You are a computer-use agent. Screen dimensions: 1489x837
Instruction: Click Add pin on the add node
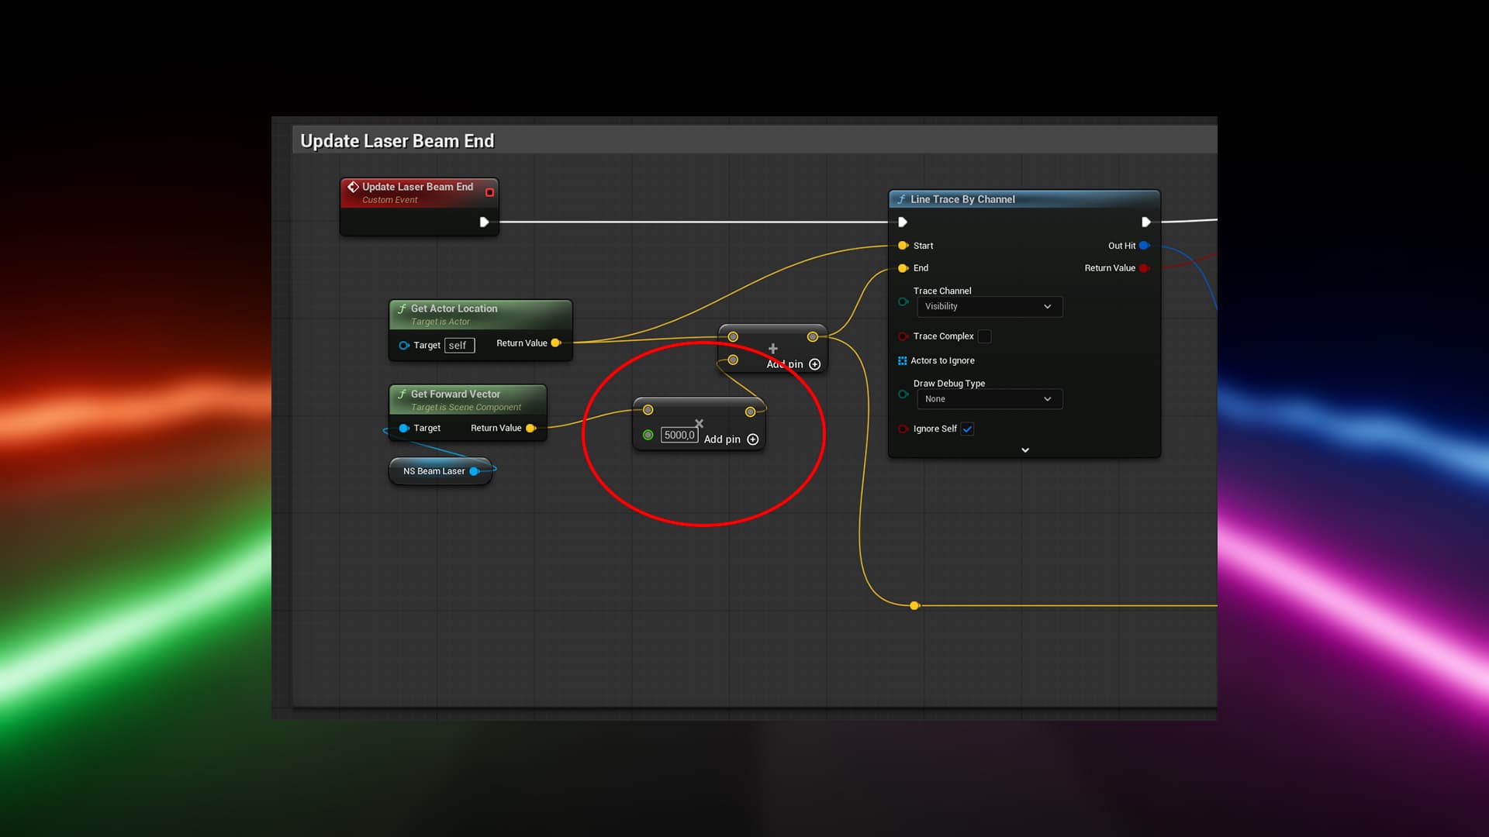click(x=794, y=364)
